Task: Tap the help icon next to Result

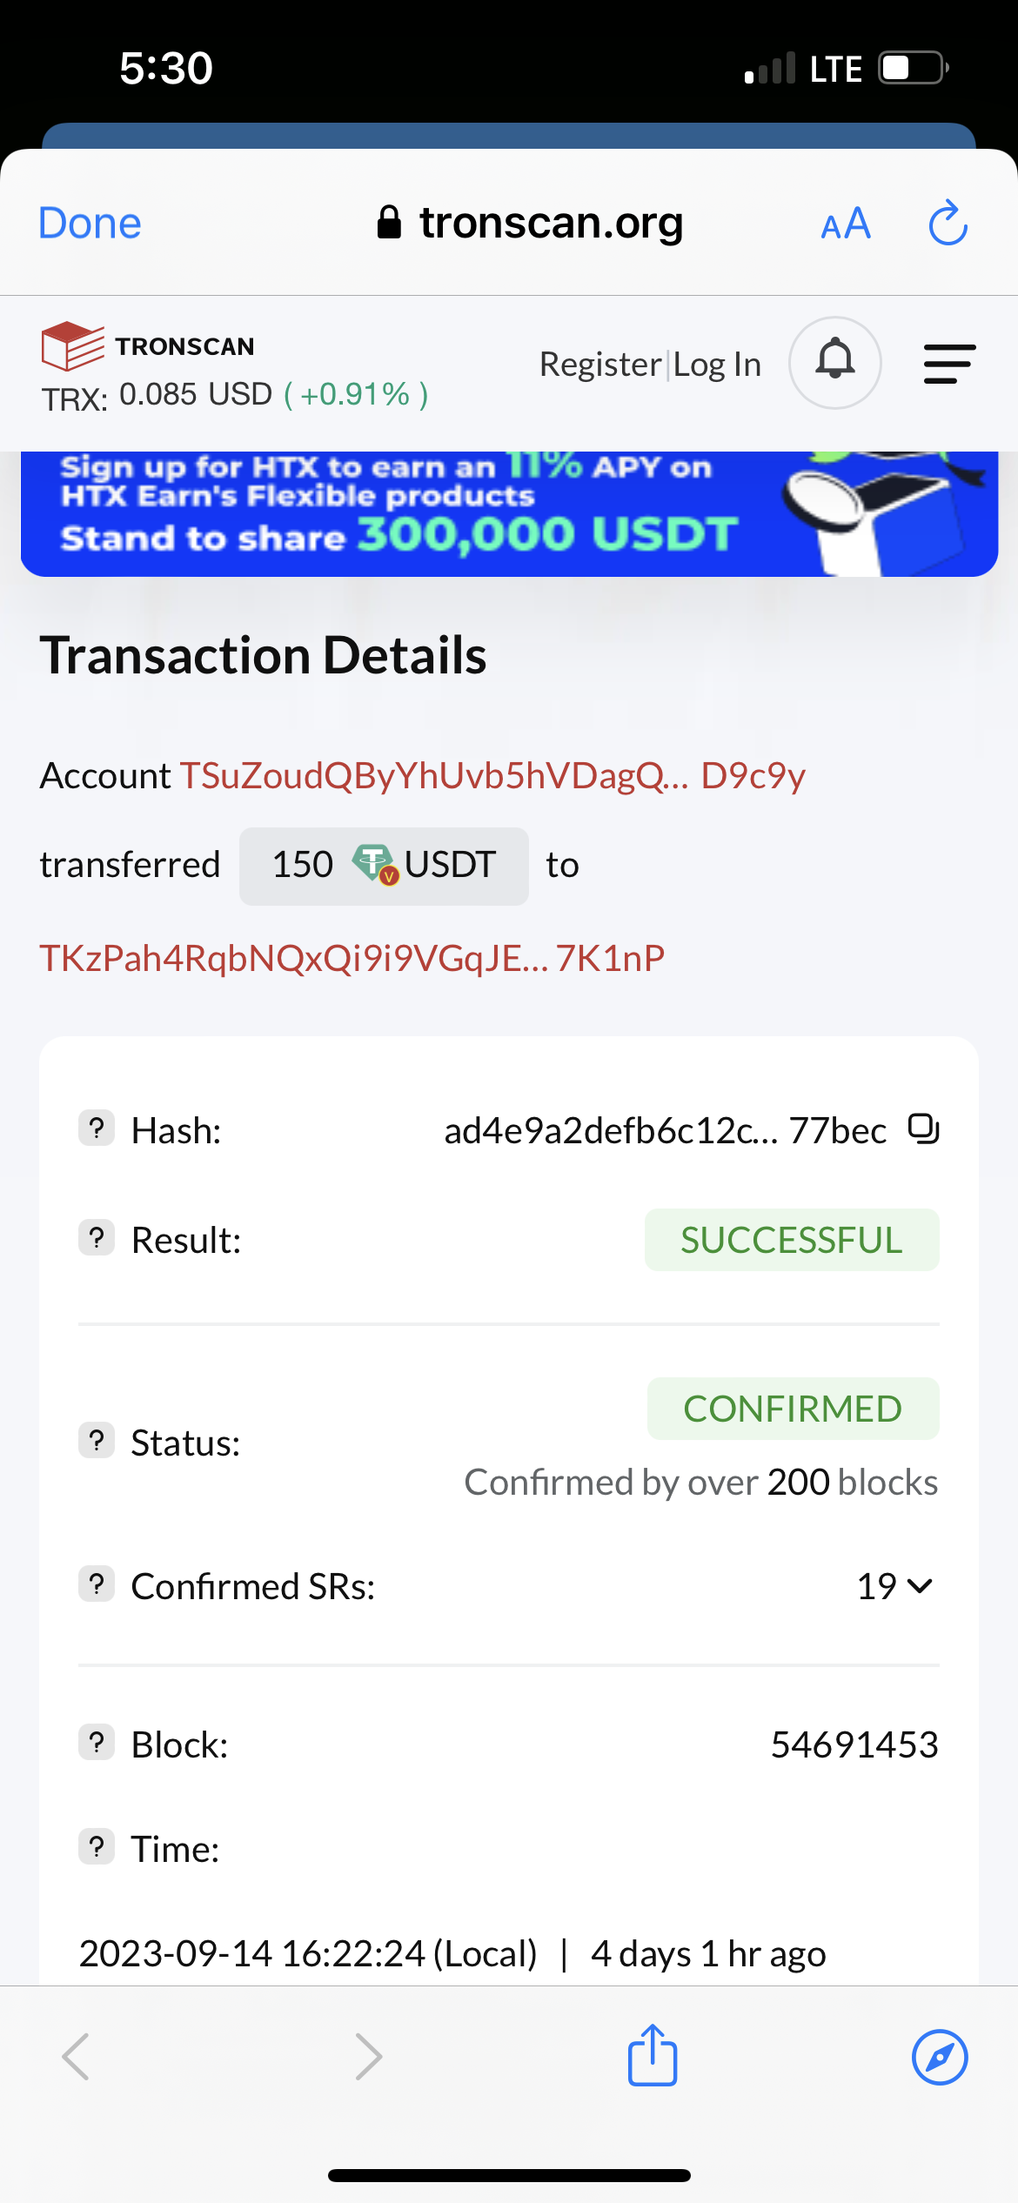Action: click(97, 1237)
